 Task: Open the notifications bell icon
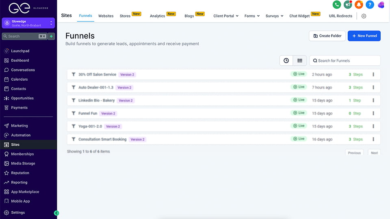(358, 4)
